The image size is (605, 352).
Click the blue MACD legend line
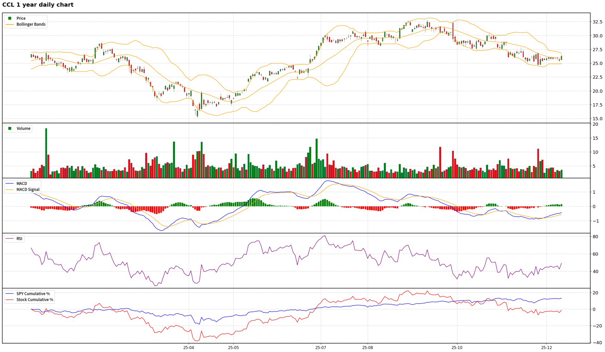pos(10,184)
